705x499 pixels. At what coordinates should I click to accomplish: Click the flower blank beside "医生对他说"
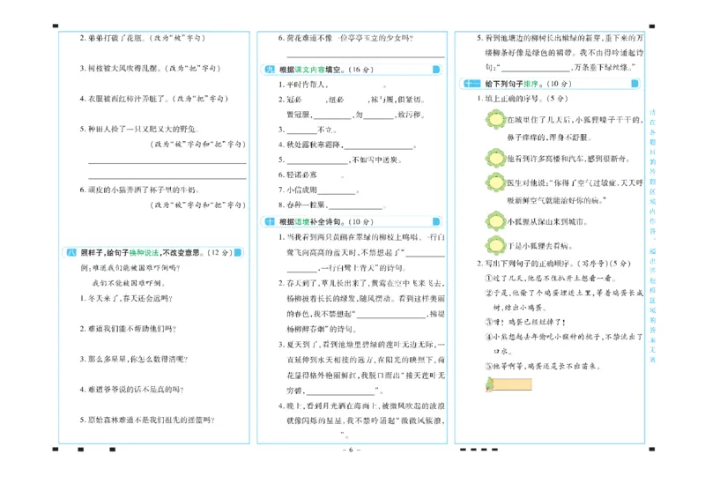coord(495,182)
